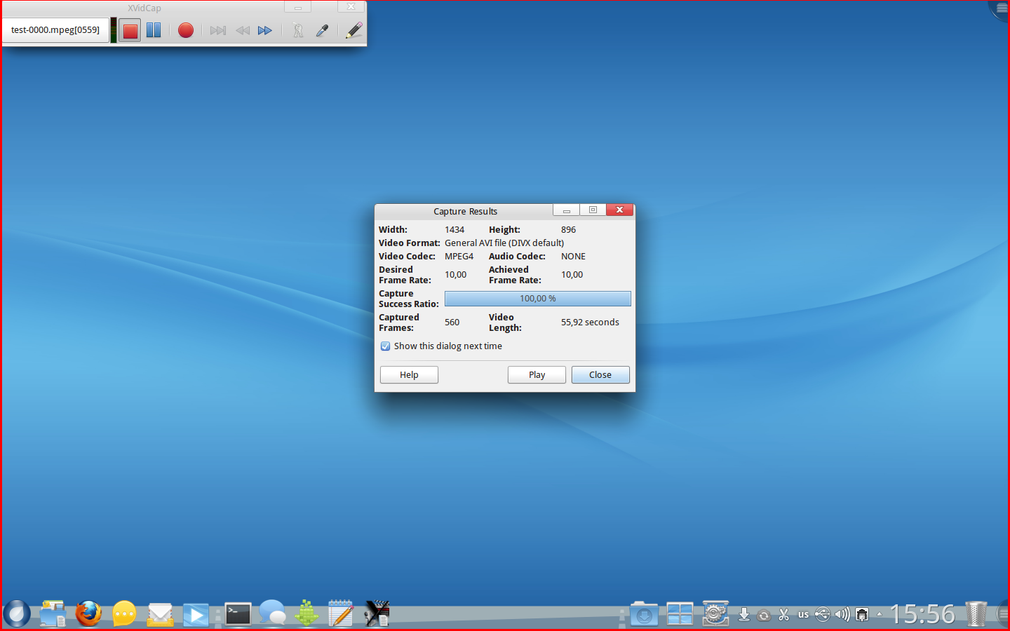The width and height of the screenshot is (1010, 631).
Task: Open the us keyboard layout indicator
Action: pos(803,615)
